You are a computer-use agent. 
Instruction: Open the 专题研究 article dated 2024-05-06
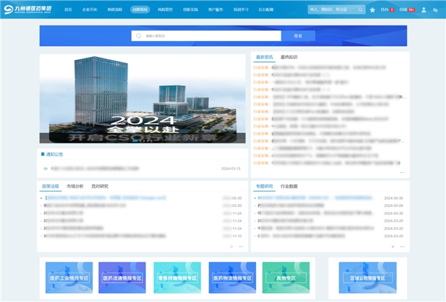[330, 205]
